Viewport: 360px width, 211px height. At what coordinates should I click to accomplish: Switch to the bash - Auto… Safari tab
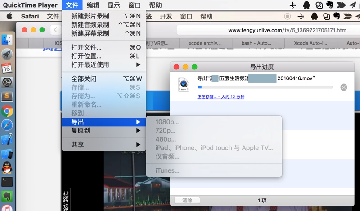point(258,43)
